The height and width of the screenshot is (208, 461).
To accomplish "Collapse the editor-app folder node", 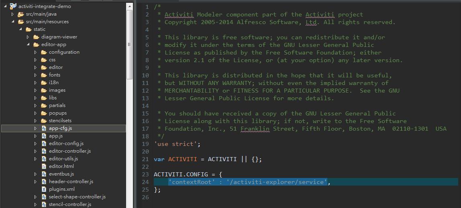I will [28, 44].
